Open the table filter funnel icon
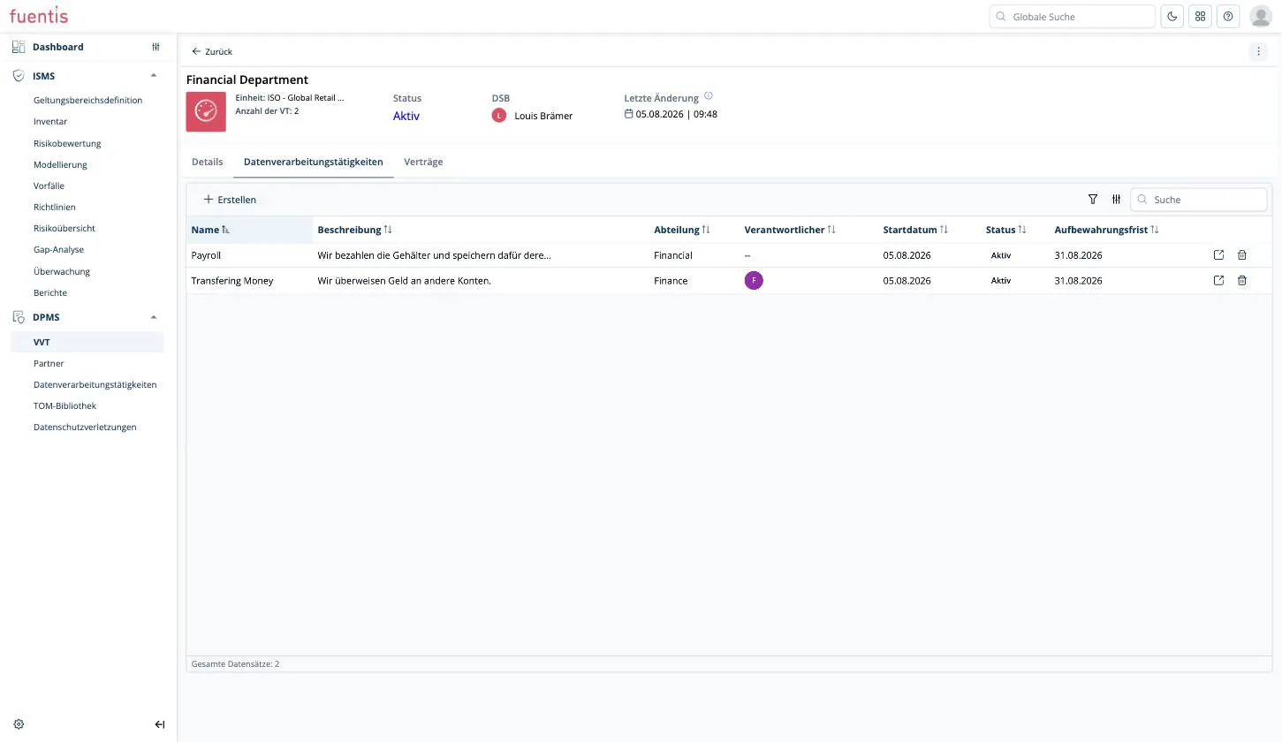Screen dimensions: 1282x742 pos(1093,200)
